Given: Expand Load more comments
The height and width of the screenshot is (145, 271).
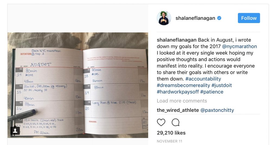Looking at the screenshot, I should 182,101.
